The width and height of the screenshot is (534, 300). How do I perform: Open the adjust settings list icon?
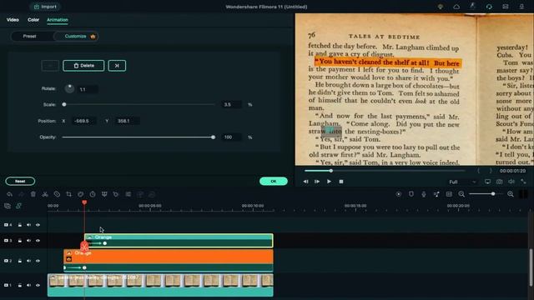click(128, 194)
